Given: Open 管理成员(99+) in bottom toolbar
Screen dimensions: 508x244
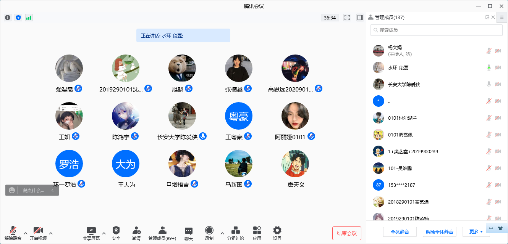Looking at the screenshot, I should point(162,233).
